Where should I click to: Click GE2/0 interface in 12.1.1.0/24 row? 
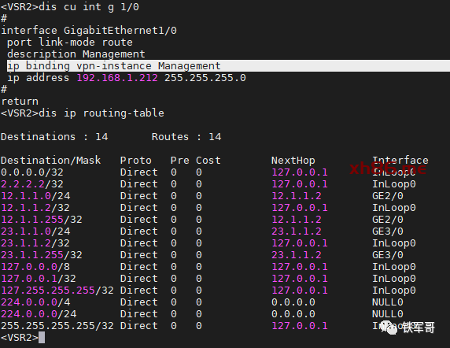click(387, 196)
